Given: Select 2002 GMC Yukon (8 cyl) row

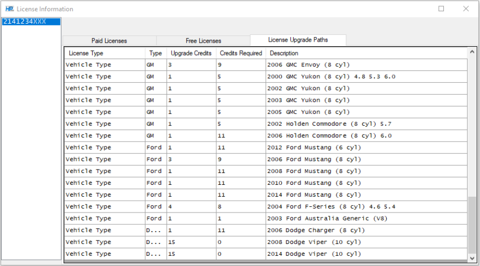Looking at the screenshot, I should coord(266,88).
